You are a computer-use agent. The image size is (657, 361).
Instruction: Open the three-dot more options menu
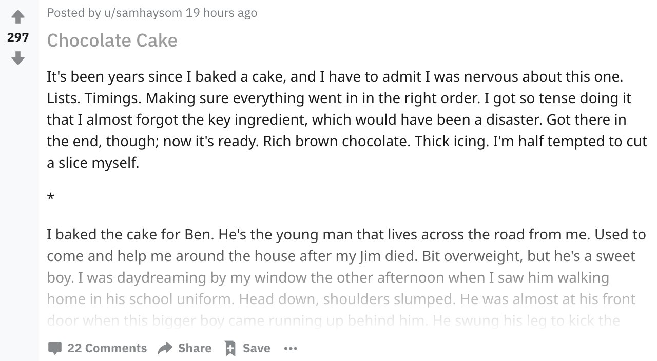[x=291, y=349]
